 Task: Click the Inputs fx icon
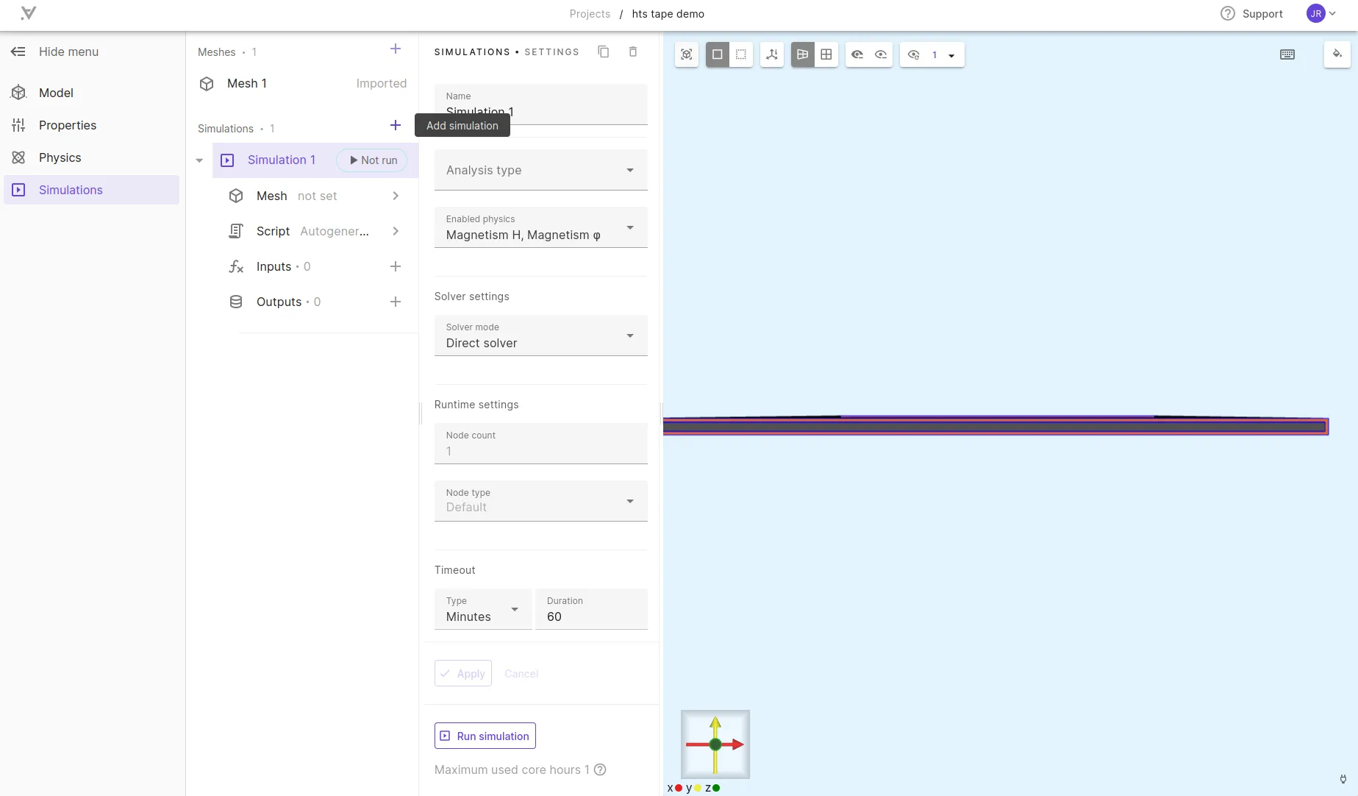click(x=236, y=266)
